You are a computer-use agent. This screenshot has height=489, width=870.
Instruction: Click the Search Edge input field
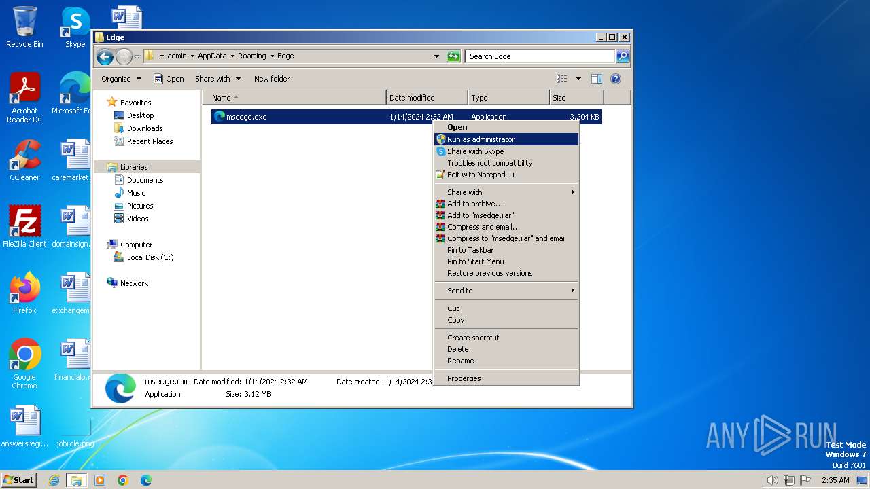[x=540, y=56]
